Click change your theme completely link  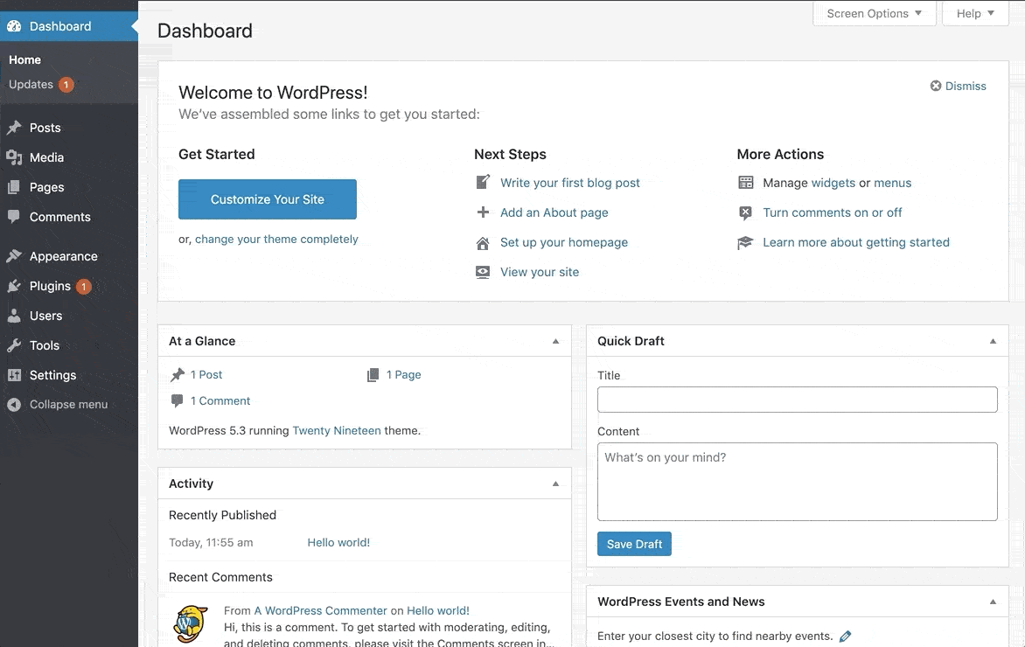(276, 240)
